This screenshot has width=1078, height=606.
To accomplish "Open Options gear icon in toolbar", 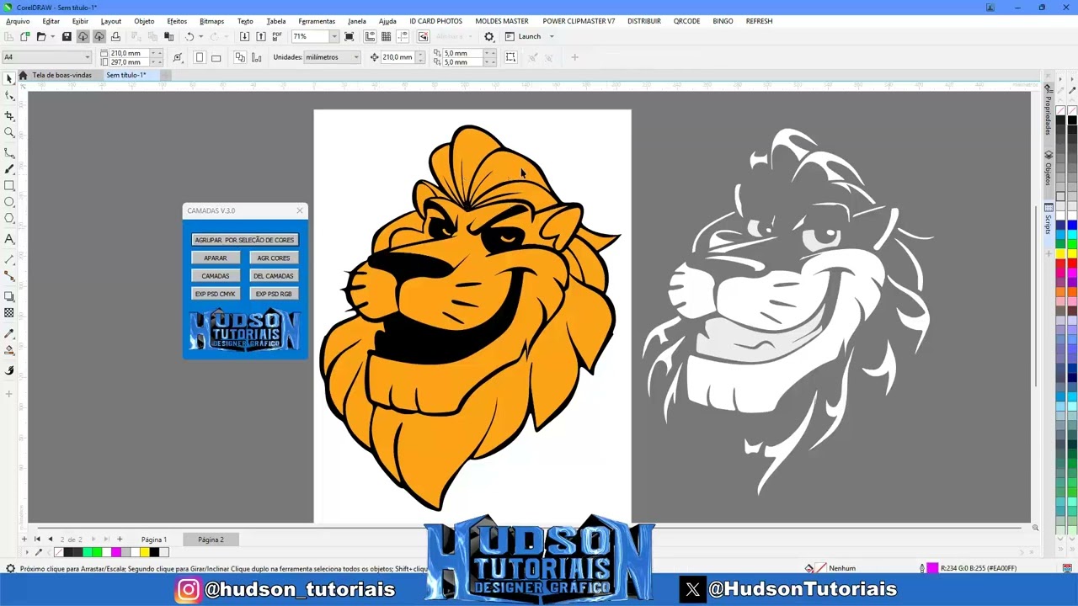I will pos(489,36).
